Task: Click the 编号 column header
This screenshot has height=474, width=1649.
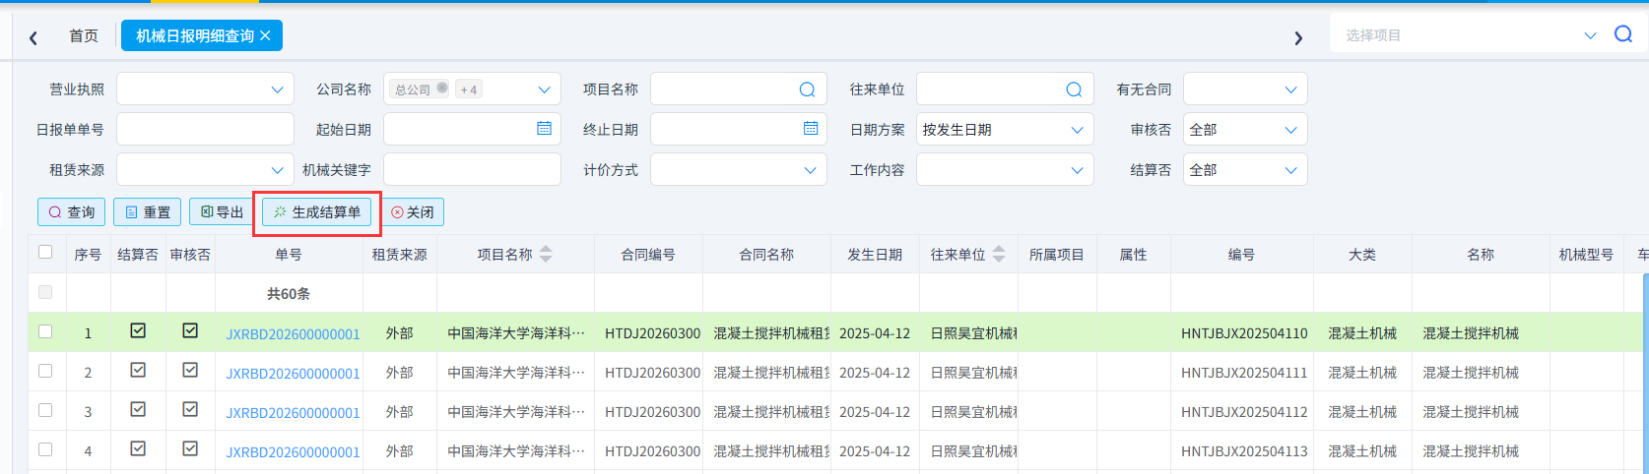Action: pos(1241,254)
